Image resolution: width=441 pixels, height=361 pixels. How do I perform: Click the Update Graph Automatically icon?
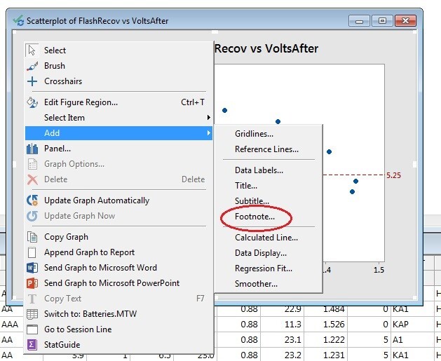click(x=32, y=200)
